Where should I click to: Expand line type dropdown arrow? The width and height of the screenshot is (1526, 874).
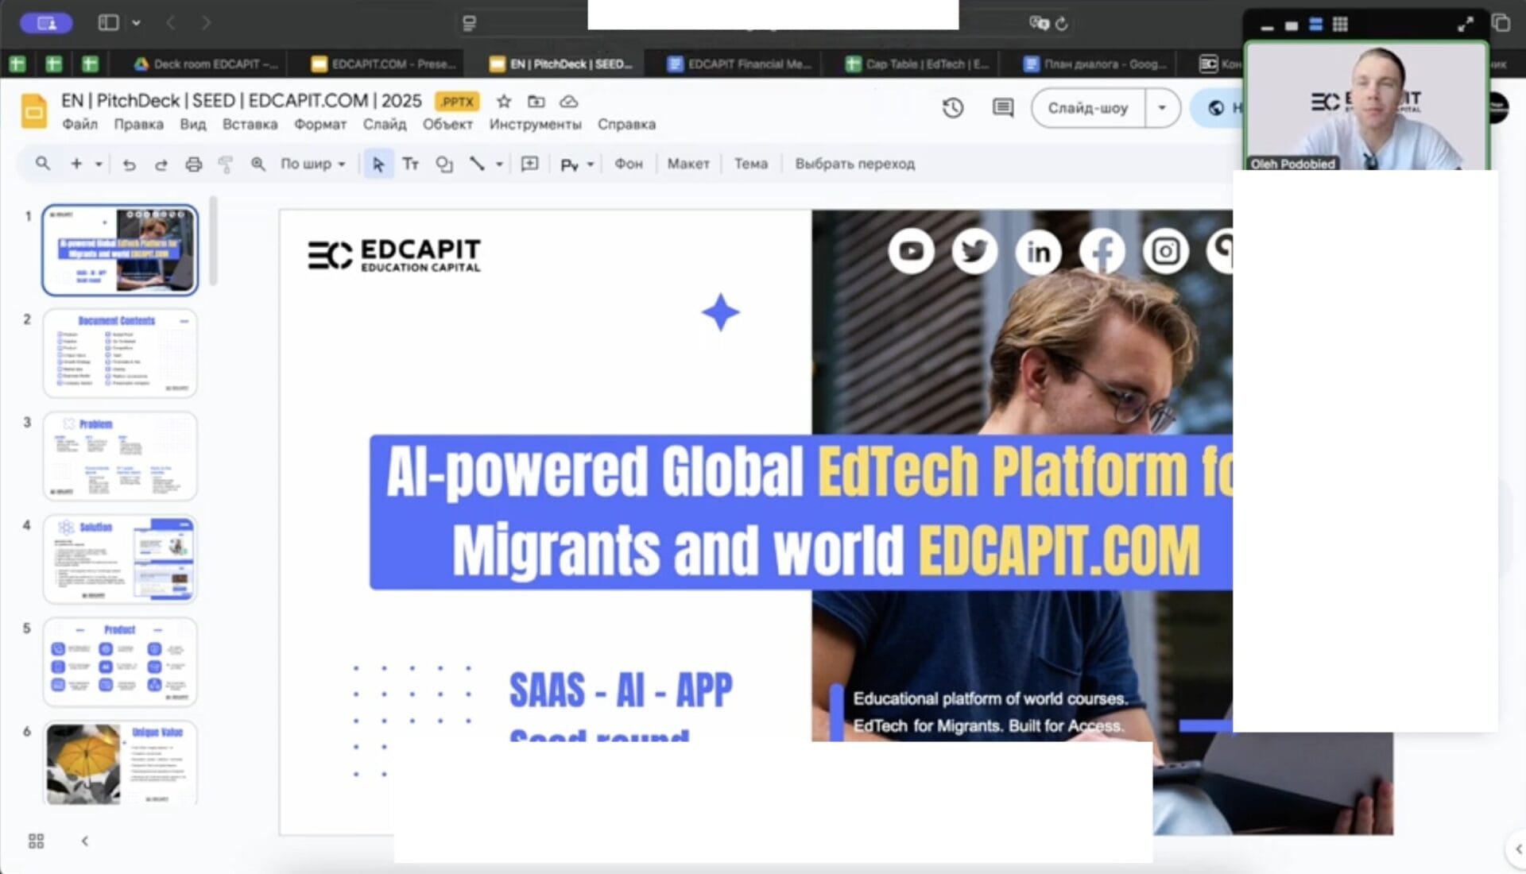click(499, 164)
